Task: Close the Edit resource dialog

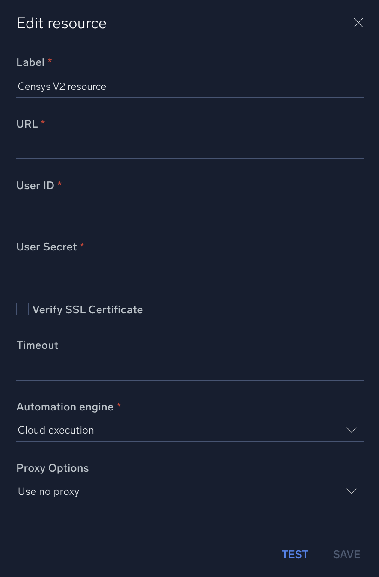Action: click(x=358, y=23)
